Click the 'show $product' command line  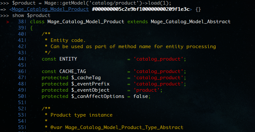point(31,16)
